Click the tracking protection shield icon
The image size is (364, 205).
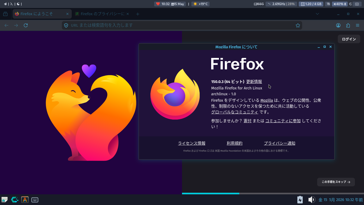[x=66, y=25]
